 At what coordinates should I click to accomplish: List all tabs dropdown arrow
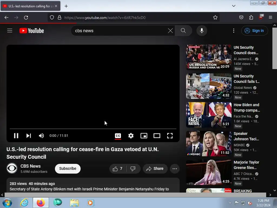tap(233, 6)
